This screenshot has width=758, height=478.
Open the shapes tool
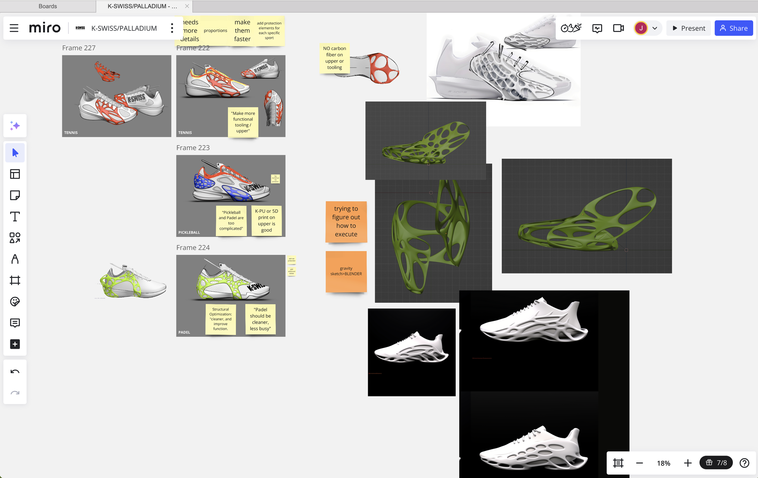15,238
